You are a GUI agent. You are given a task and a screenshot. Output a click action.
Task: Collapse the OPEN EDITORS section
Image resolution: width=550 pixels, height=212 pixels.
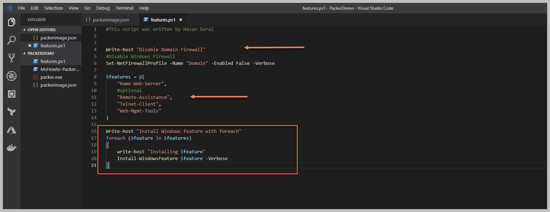[41, 30]
